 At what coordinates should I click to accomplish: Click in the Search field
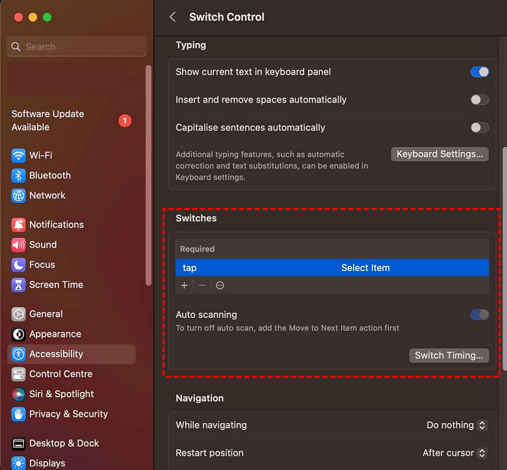pyautogui.click(x=77, y=47)
